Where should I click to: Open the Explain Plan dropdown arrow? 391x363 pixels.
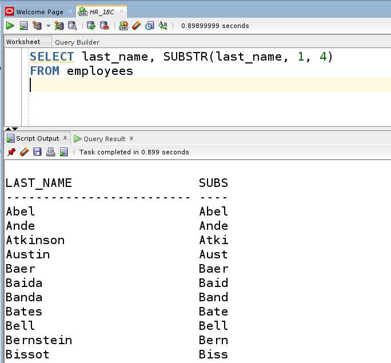click(x=49, y=26)
